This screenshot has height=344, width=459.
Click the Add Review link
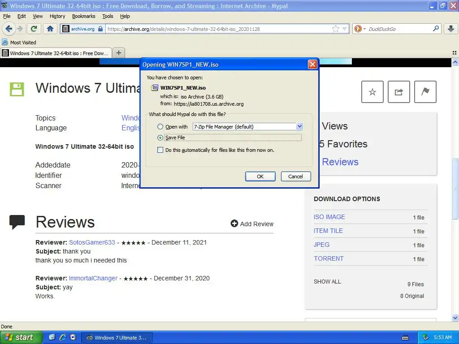(252, 224)
